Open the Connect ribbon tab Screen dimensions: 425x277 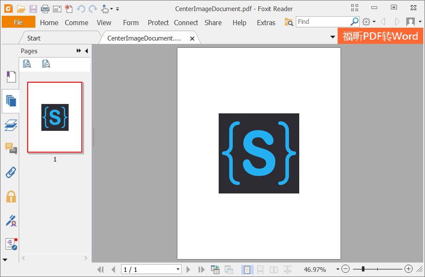coord(186,23)
